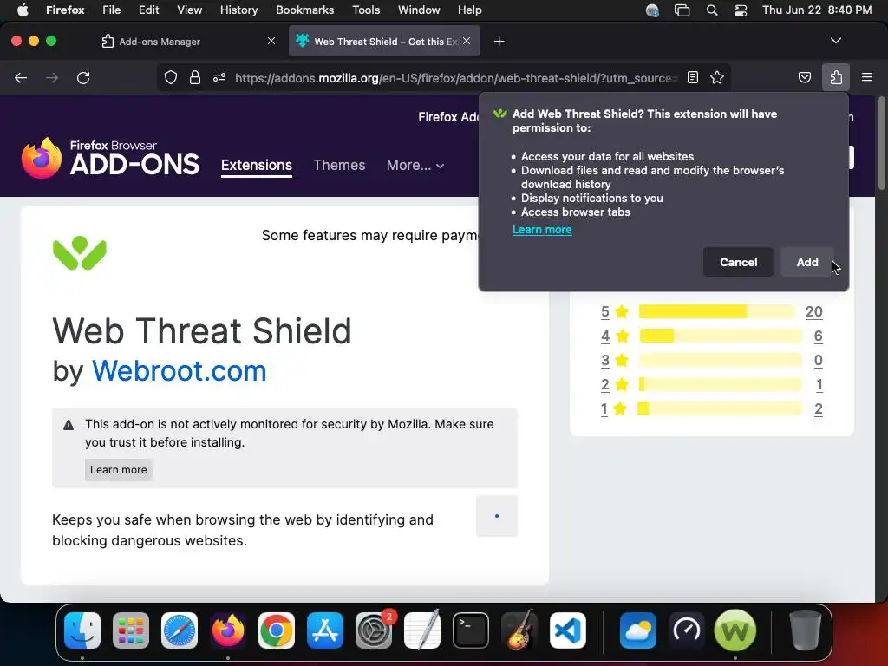Open the Trash in the Dock

(805, 630)
